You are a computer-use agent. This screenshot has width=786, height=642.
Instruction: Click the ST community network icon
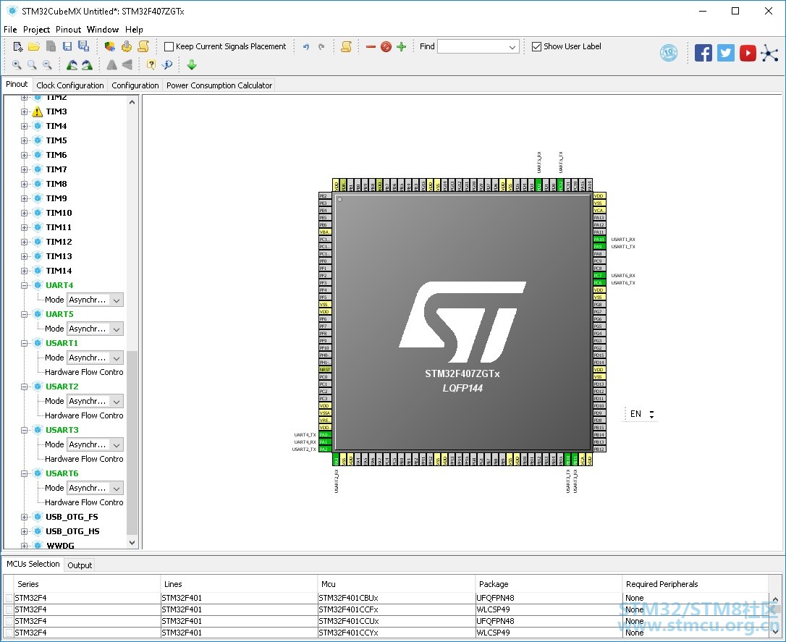[x=769, y=53]
